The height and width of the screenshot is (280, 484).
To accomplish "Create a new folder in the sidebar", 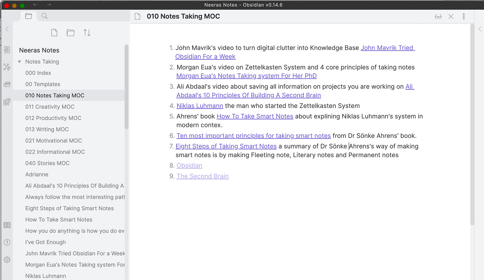I will [70, 33].
